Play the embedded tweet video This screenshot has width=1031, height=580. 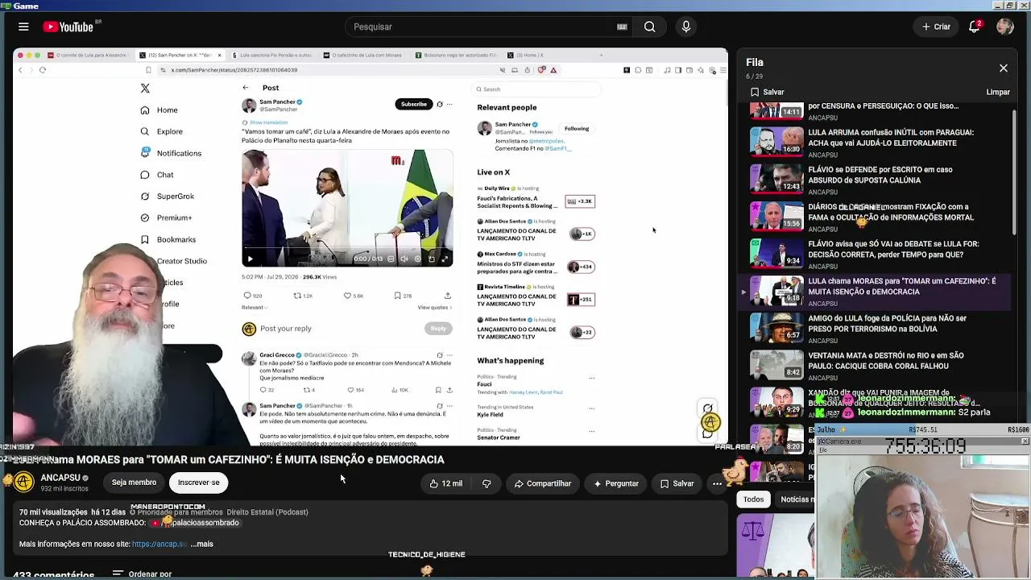click(250, 259)
